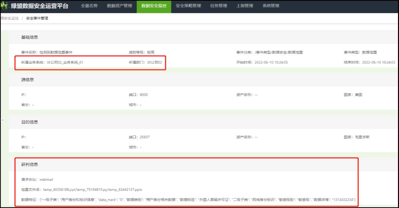Click the destination port value 25837
Image resolution: width=399 pixels, height=208 pixels.
tap(145, 137)
